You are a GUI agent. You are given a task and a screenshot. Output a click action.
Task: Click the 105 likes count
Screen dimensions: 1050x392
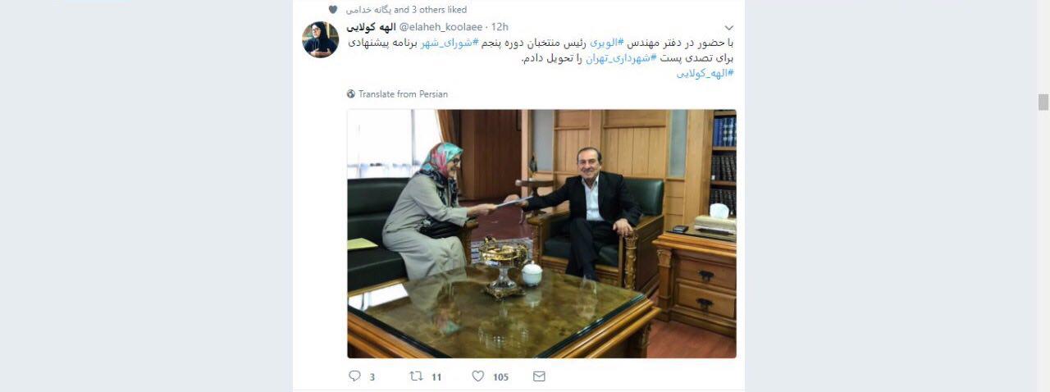click(500, 377)
